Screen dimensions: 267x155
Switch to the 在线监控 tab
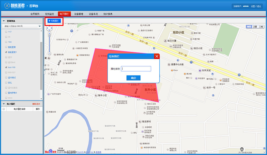tap(49, 14)
